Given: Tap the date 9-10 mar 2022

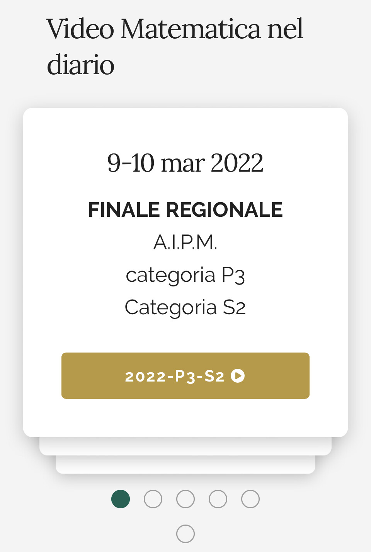Looking at the screenshot, I should 185,163.
